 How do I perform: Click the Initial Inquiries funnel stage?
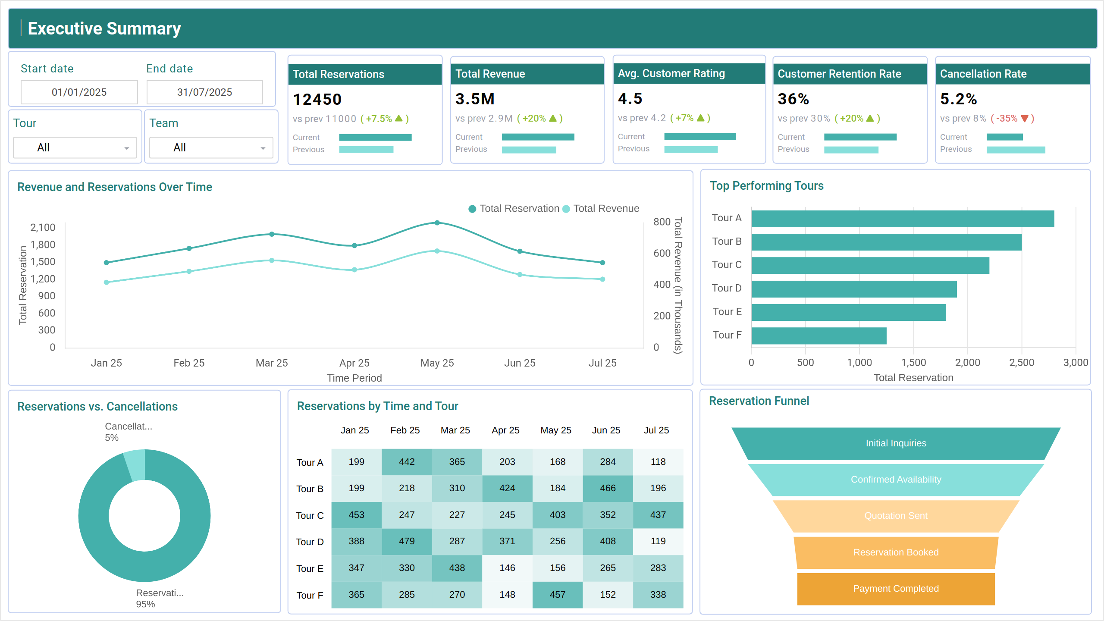tap(896, 443)
